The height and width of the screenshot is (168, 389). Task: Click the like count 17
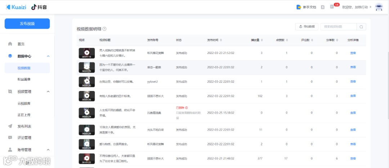[x=286, y=159]
